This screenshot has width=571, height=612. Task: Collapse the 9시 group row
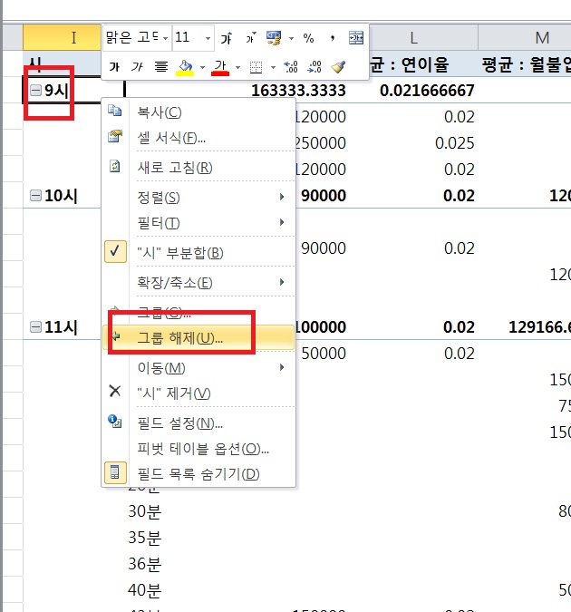click(x=34, y=91)
